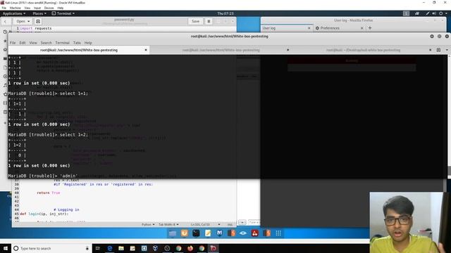Open the terminal tab list dropdown arrow

click(447, 50)
